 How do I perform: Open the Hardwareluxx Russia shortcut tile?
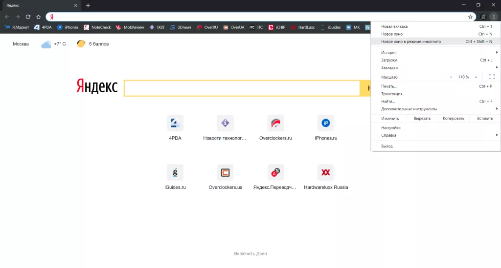(x=326, y=172)
